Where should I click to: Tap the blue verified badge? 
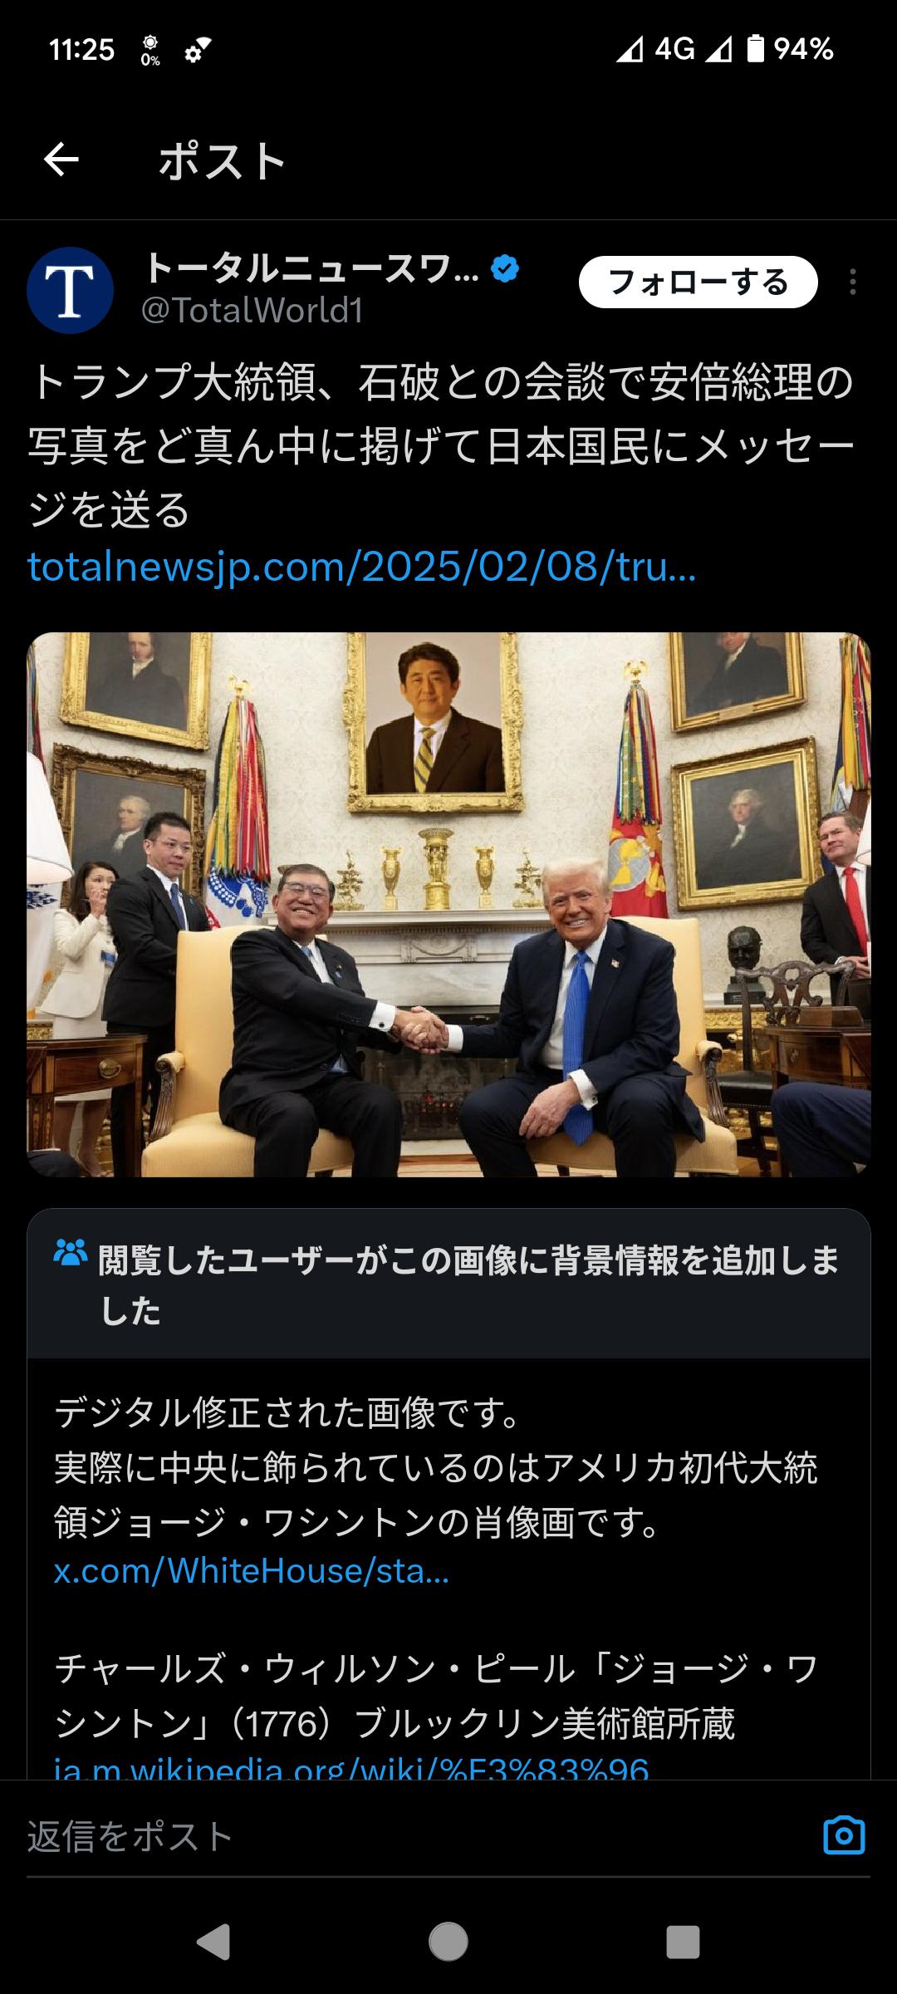click(x=505, y=268)
